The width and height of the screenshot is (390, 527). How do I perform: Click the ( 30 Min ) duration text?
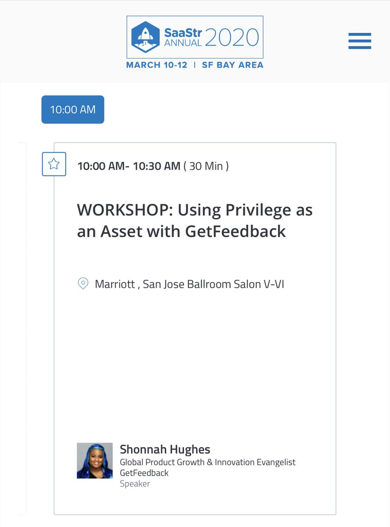[206, 166]
